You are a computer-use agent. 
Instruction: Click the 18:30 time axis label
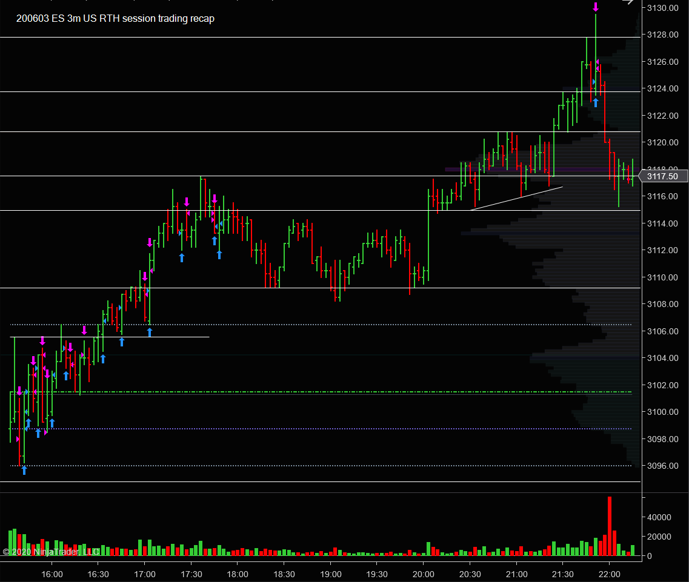pos(284,574)
